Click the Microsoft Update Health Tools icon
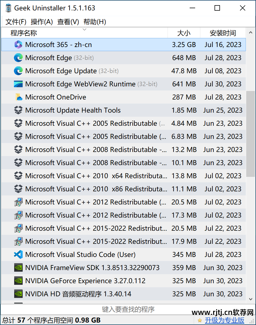The width and height of the screenshot is (256, 325). (x=18, y=110)
